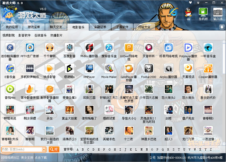Open 一听音乐盒
The image size is (226, 162).
click(x=208, y=48)
